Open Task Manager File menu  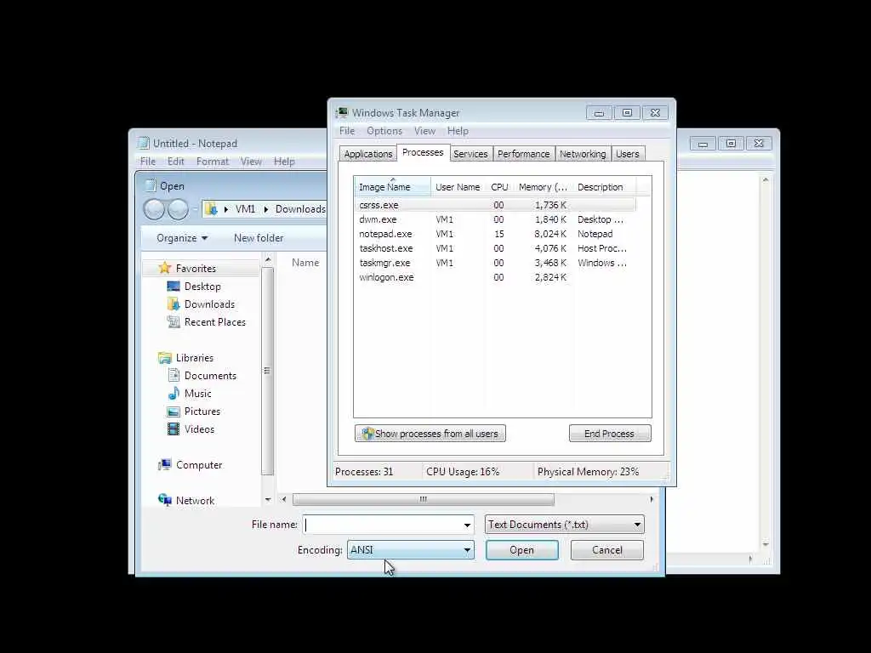pos(347,131)
